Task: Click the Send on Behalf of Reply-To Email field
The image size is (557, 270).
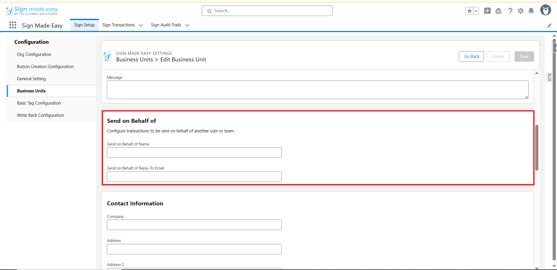Action: (194, 177)
